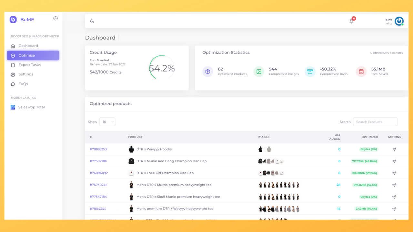Image resolution: width=413 pixels, height=232 pixels.
Task: Click Murda heavyweight tee product thumbnail
Action: 131,185
